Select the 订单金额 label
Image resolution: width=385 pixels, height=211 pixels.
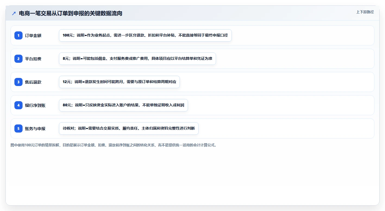pyautogui.click(x=33, y=35)
